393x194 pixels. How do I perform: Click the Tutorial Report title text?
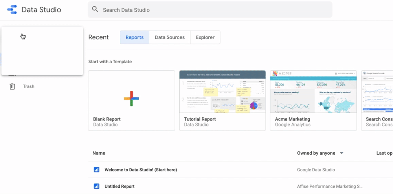click(x=200, y=119)
